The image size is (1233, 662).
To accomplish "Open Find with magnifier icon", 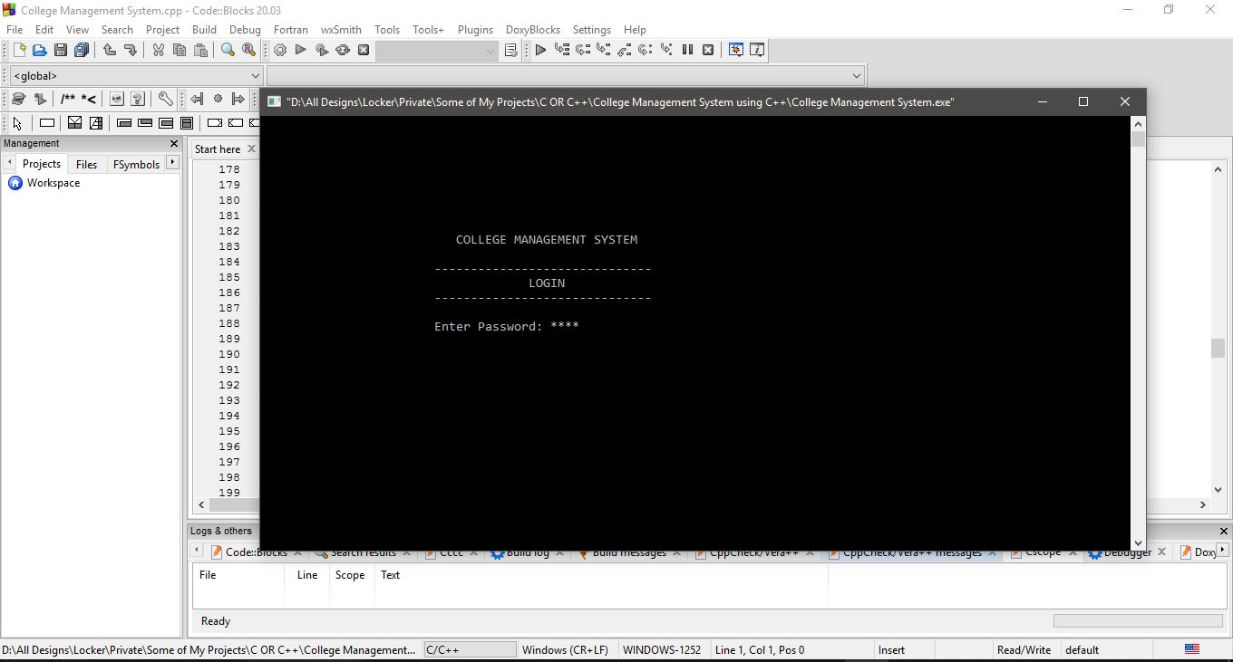I will [x=228, y=51].
